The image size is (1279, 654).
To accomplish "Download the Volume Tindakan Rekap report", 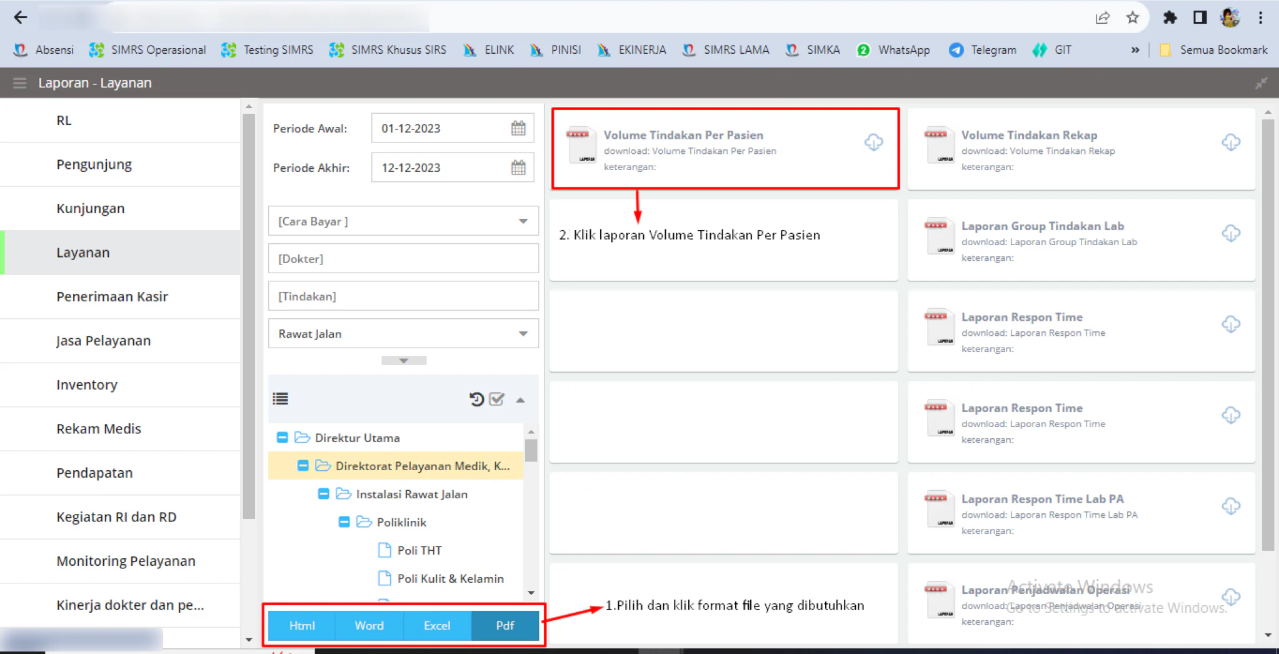I will click(1231, 142).
